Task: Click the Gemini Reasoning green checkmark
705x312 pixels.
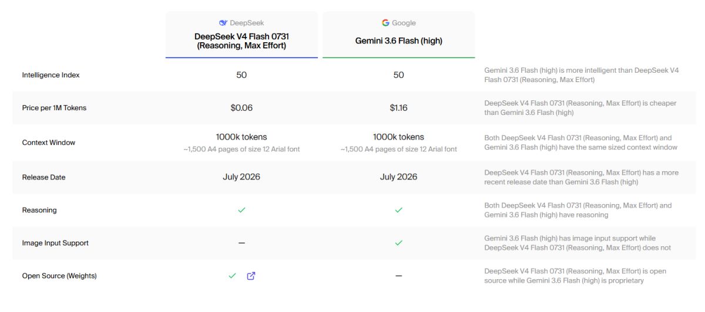Action: (x=399, y=210)
